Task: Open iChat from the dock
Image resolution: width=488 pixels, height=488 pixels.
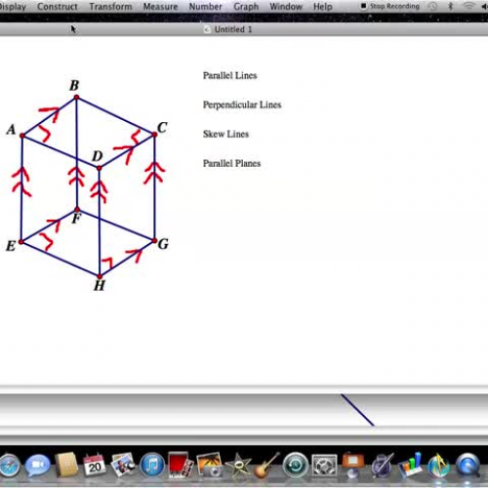Action: coord(37,466)
